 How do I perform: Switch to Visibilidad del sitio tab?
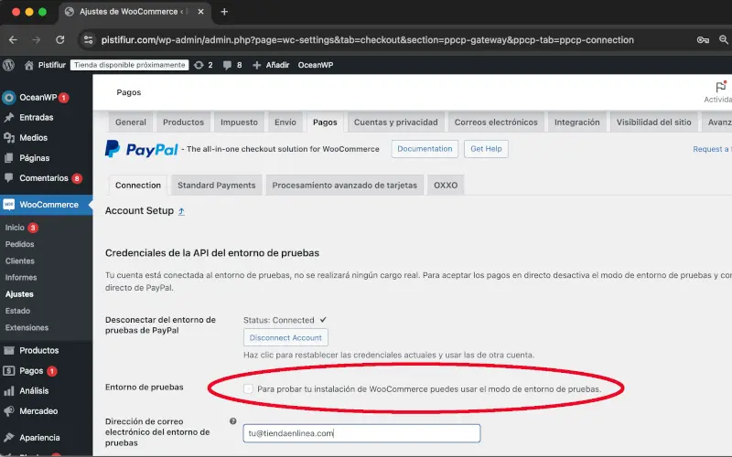pyautogui.click(x=653, y=122)
